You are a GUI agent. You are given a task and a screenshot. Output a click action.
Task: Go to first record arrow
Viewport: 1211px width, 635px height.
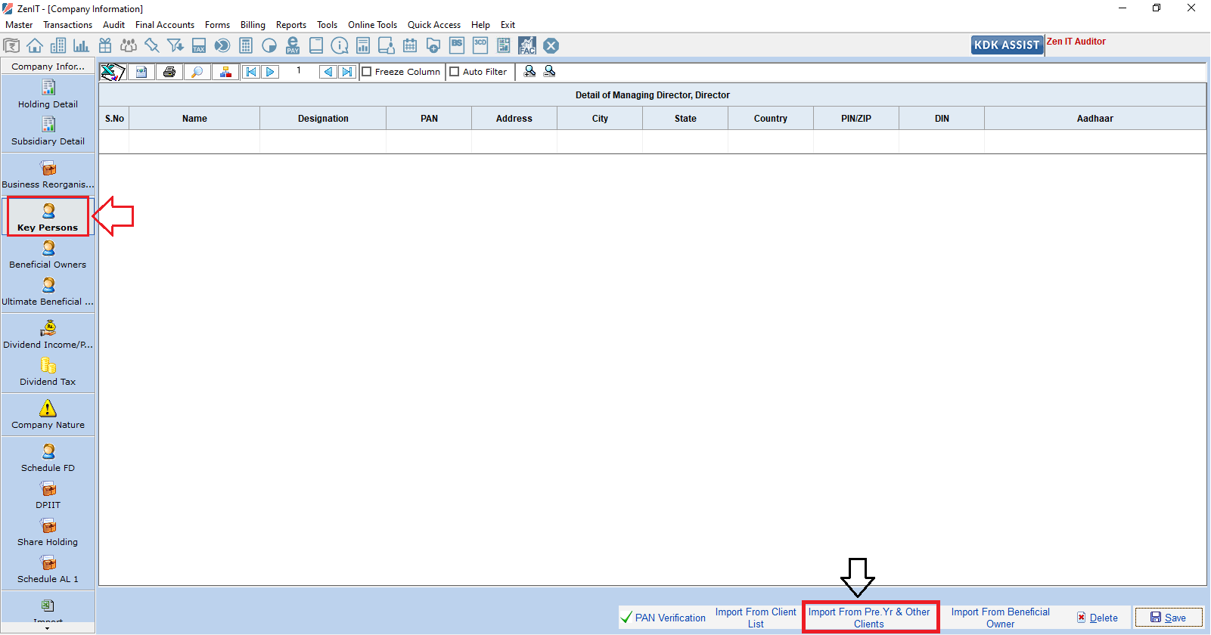(x=251, y=72)
